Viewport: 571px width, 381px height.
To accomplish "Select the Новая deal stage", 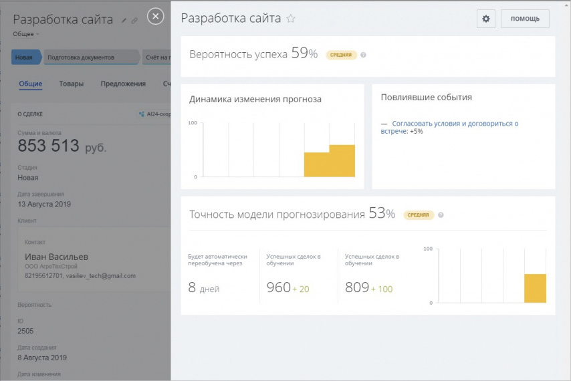I will tap(24, 57).
